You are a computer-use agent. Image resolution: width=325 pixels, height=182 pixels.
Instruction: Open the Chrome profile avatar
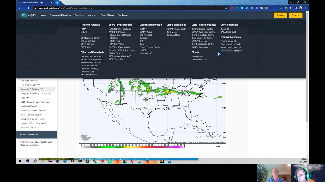pos(301,8)
